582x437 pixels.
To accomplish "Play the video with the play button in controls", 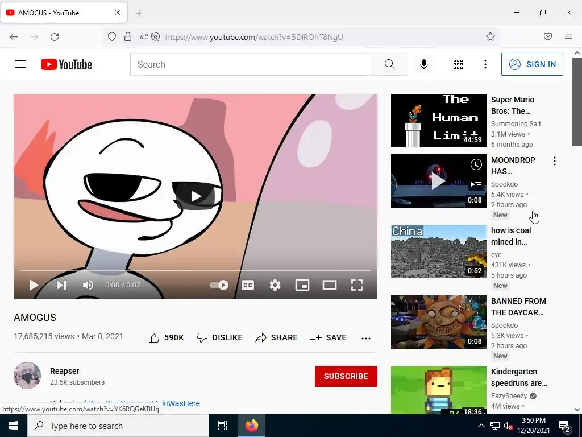I will click(34, 285).
